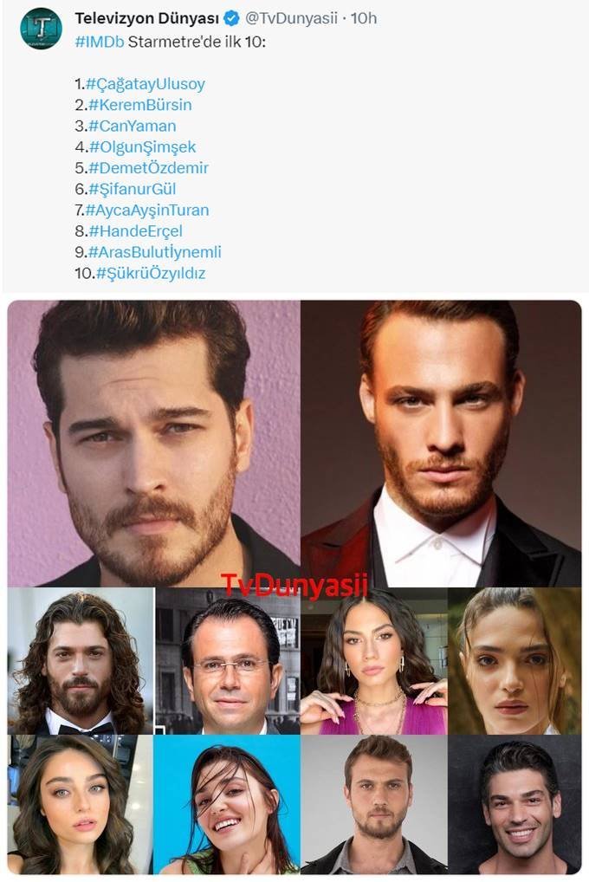Click the #ŞükrüÖzyıldız hashtag
The width and height of the screenshot is (589, 882).
(151, 274)
